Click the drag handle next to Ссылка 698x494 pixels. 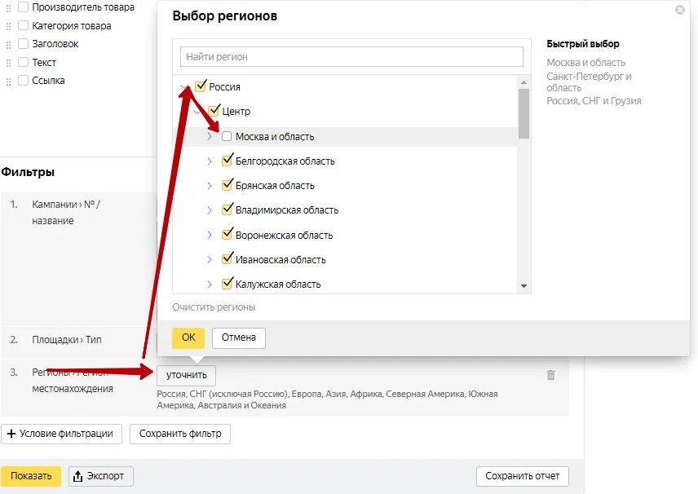point(9,81)
